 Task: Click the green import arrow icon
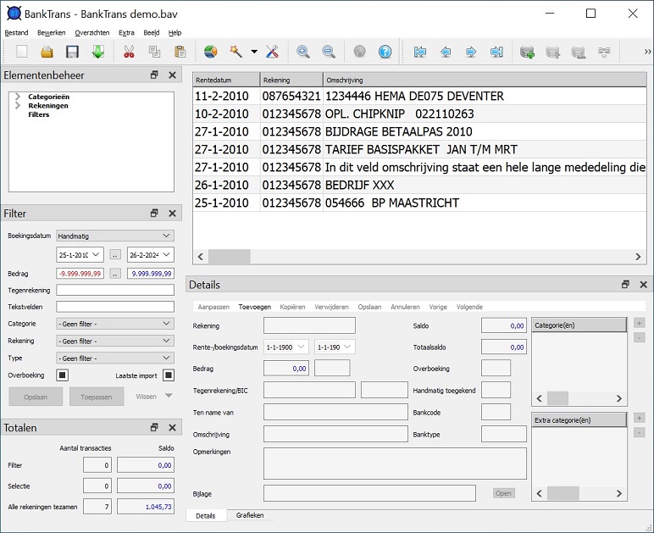97,53
